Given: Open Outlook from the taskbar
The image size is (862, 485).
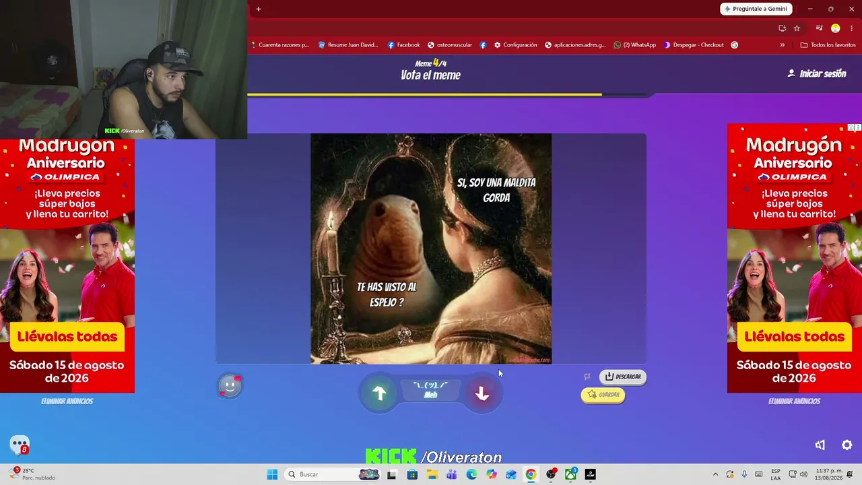Looking at the screenshot, I should (x=511, y=474).
